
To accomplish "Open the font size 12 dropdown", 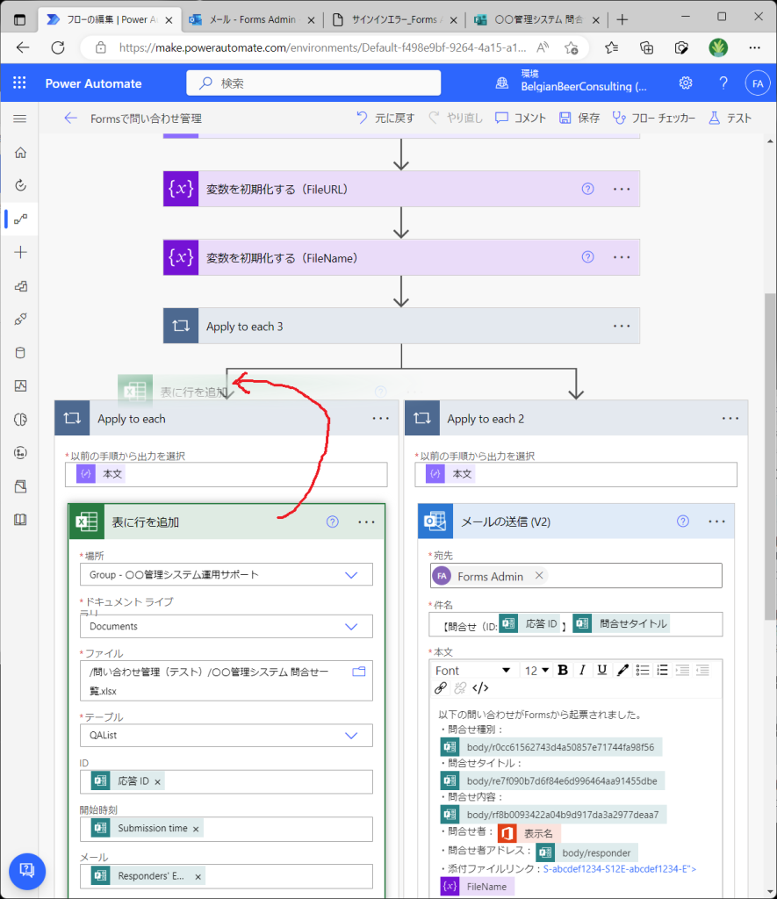I will point(536,670).
